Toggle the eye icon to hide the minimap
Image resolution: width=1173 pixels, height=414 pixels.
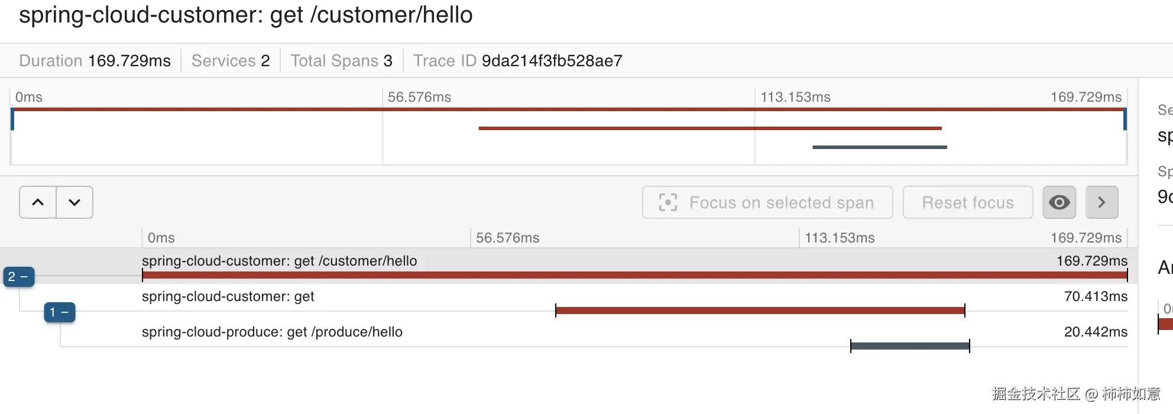point(1059,202)
